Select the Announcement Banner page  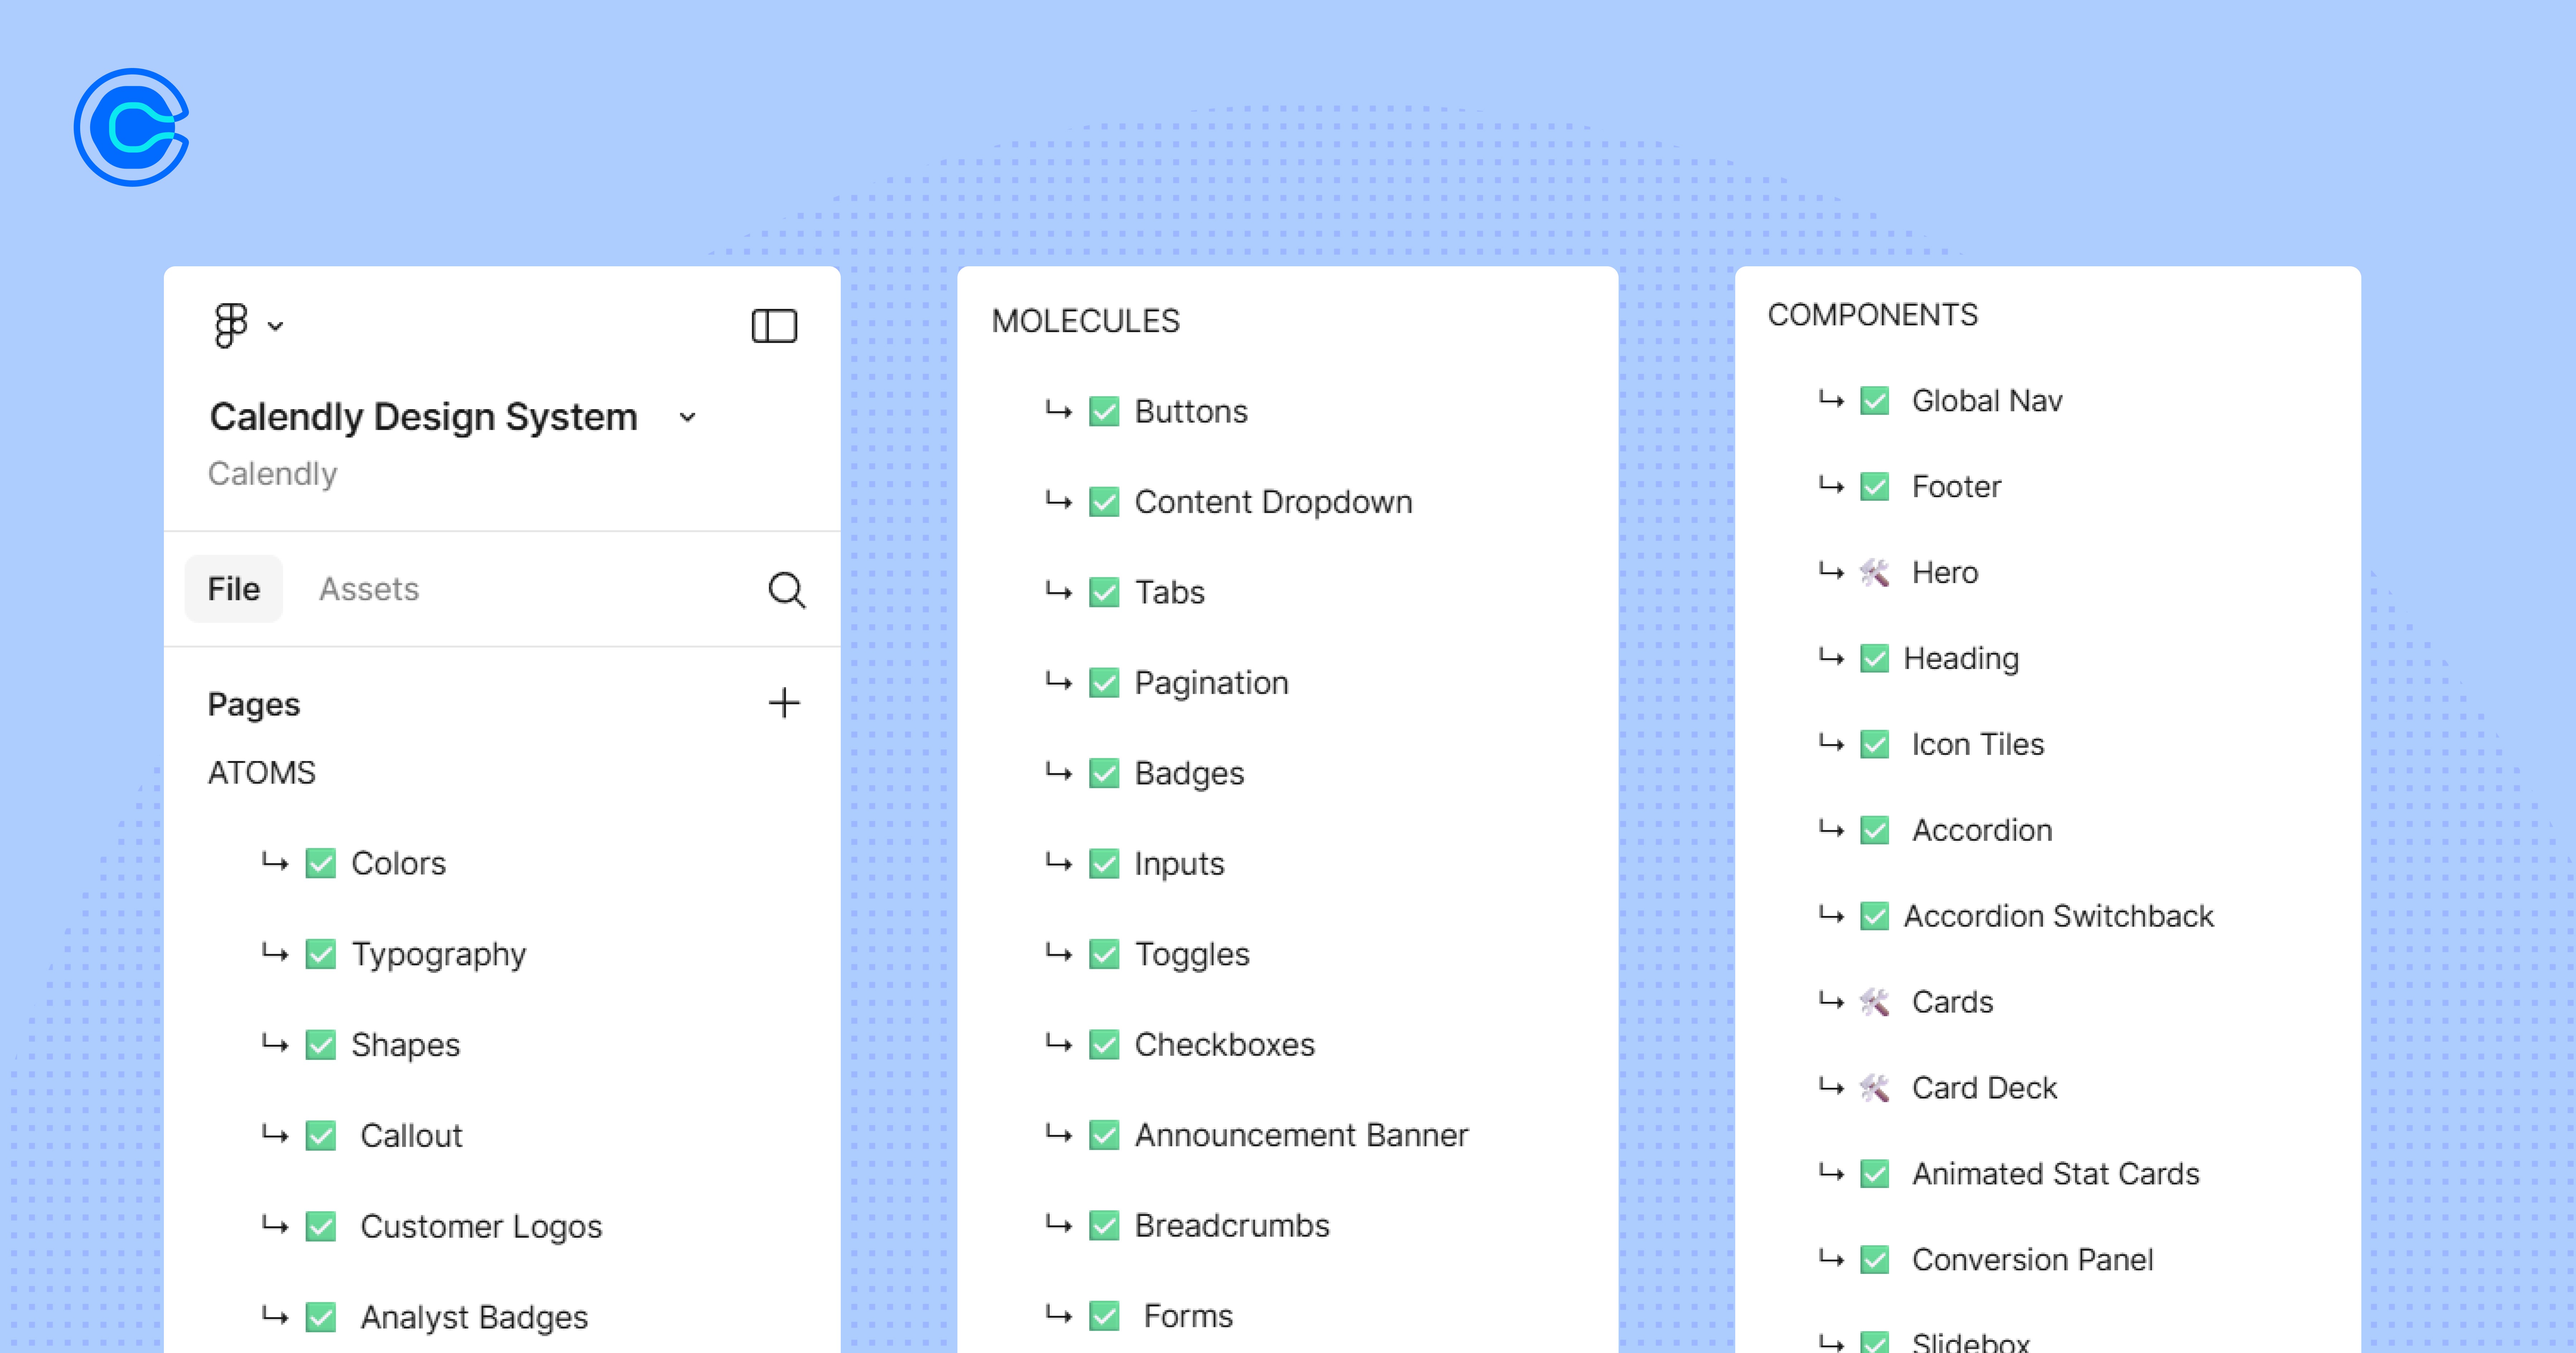(x=1300, y=1135)
